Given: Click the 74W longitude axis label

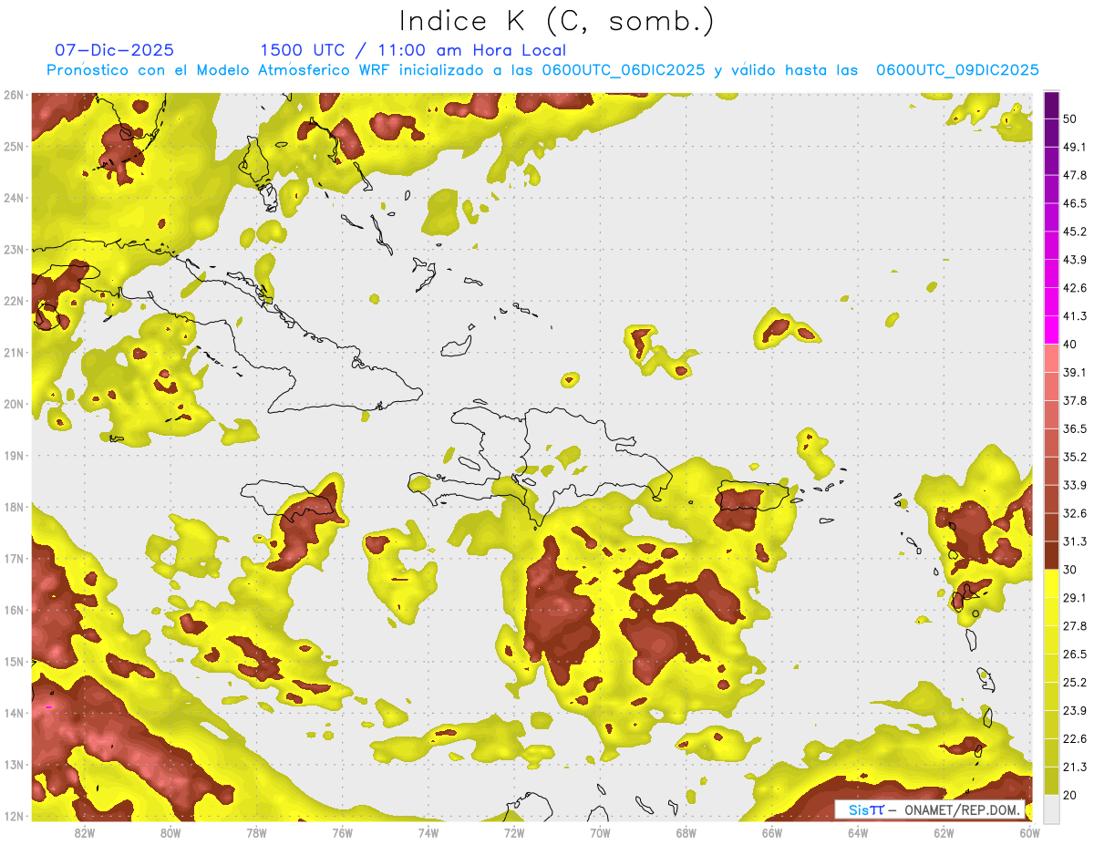Looking at the screenshot, I should 428,832.
